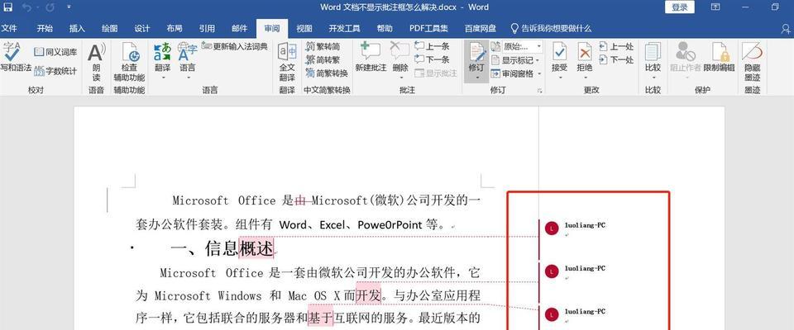
Task: Redo the last action
Action: pos(50,7)
